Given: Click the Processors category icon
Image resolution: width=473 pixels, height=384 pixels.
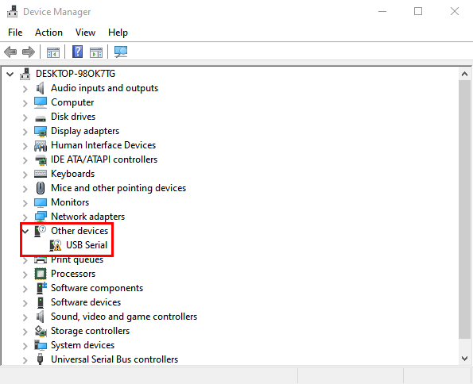Looking at the screenshot, I should [x=41, y=274].
